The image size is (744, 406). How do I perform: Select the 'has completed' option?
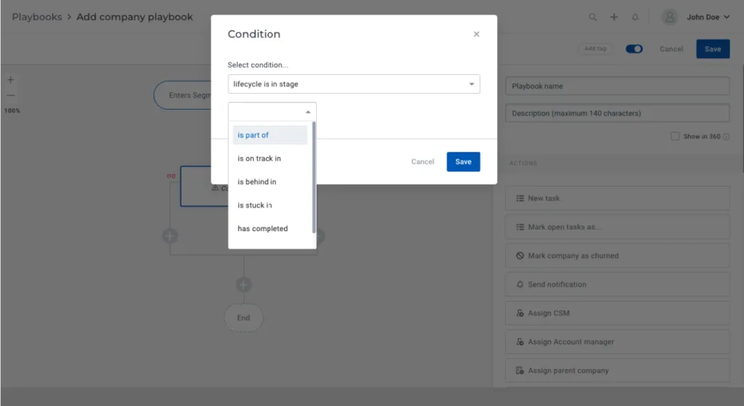pyautogui.click(x=270, y=229)
